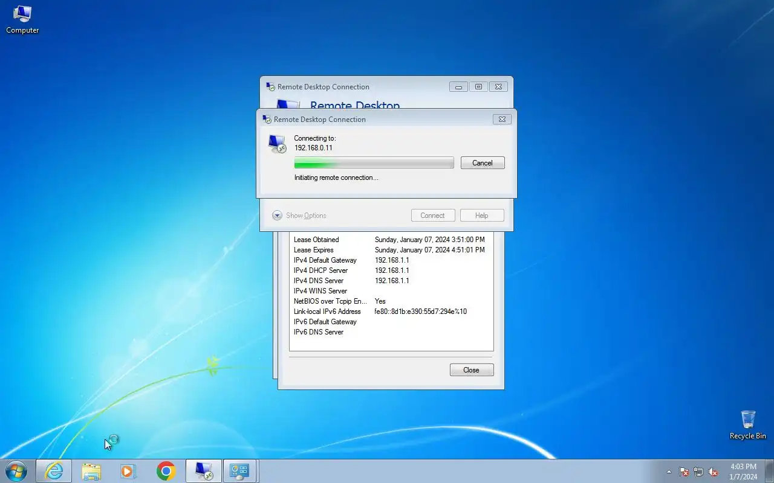Open Windows Media Player from taskbar
Viewport: 774px width, 483px height.
click(128, 471)
